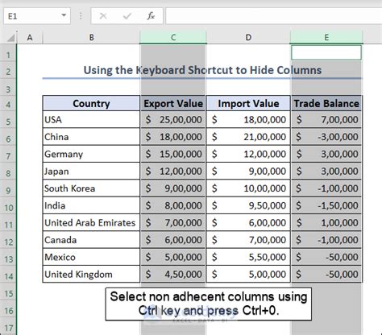Click the 'South Korea' cell
The width and height of the screenshot is (382, 335).
pyautogui.click(x=91, y=188)
